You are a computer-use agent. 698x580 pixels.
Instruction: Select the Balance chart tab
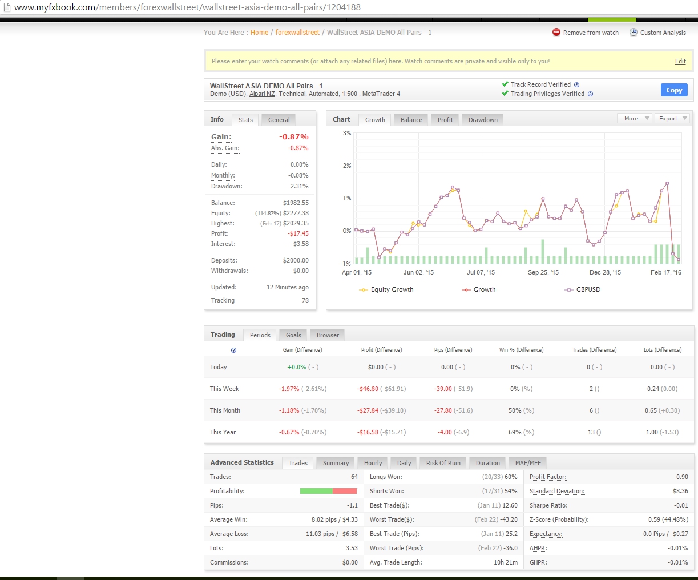[411, 120]
